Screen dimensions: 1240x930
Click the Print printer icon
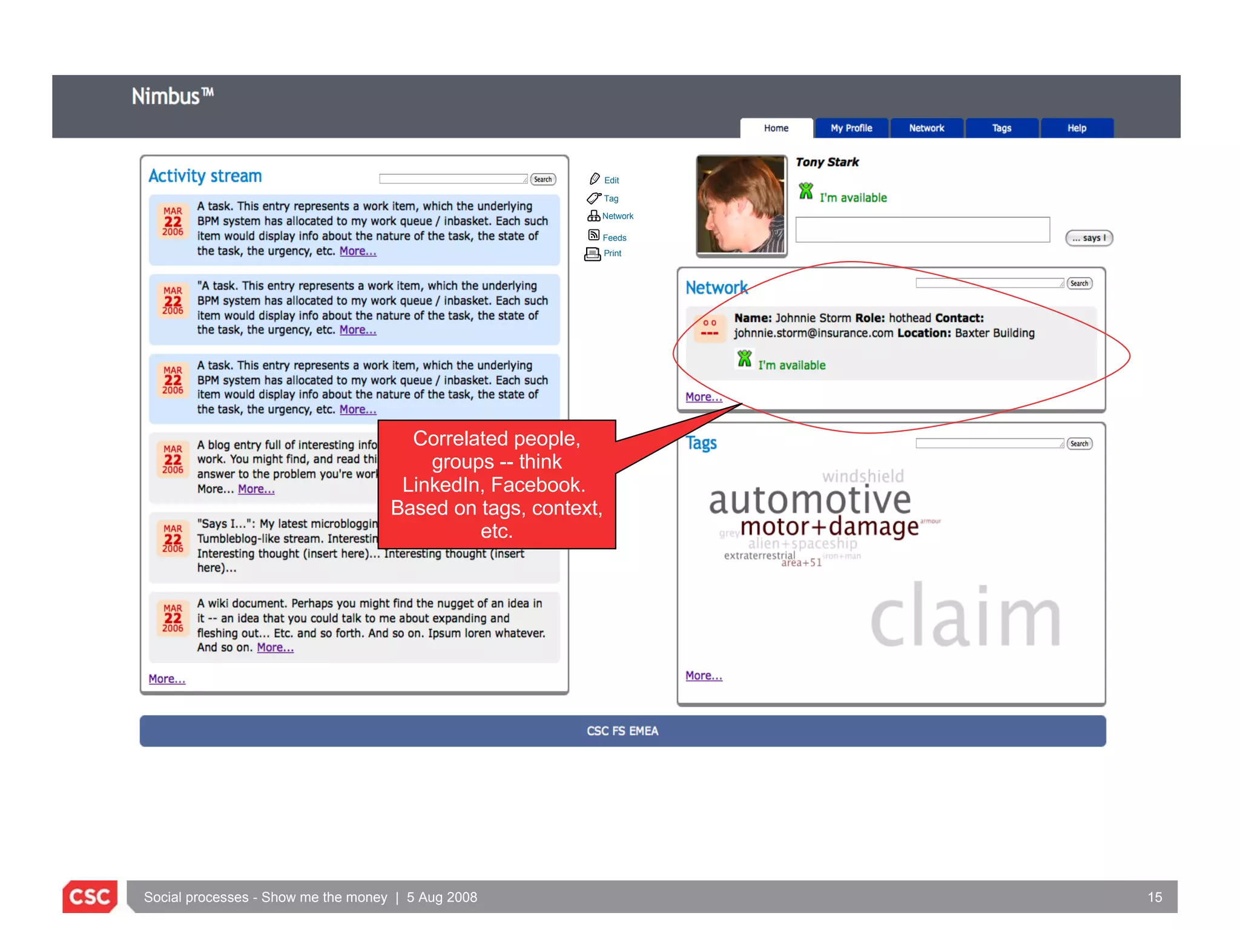pos(593,254)
